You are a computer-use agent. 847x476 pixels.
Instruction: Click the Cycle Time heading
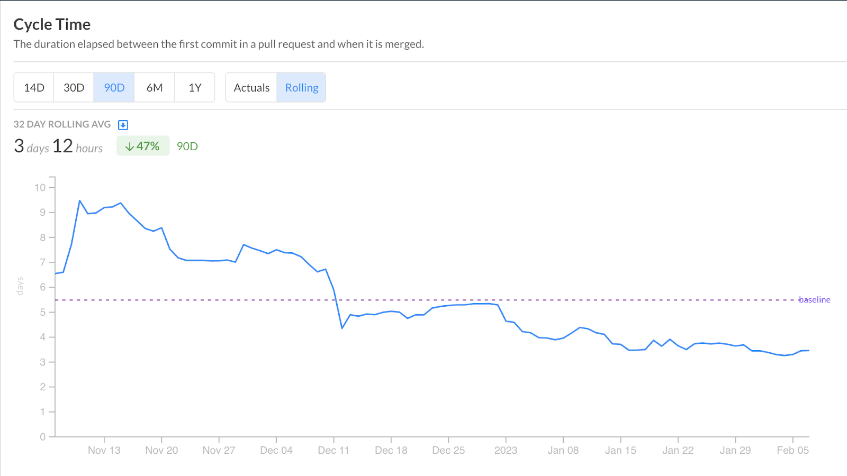52,24
